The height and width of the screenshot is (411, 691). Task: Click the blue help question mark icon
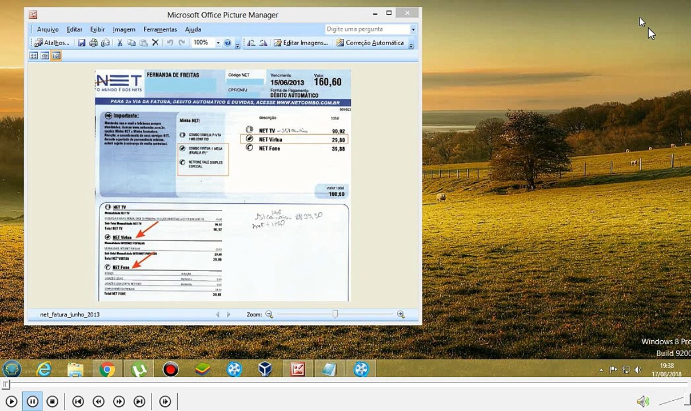point(227,43)
